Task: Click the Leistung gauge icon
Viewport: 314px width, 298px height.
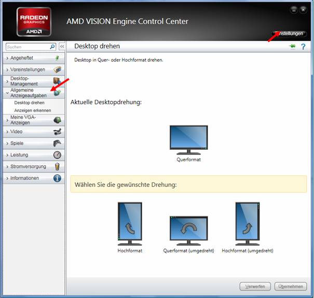Action: click(x=57, y=155)
